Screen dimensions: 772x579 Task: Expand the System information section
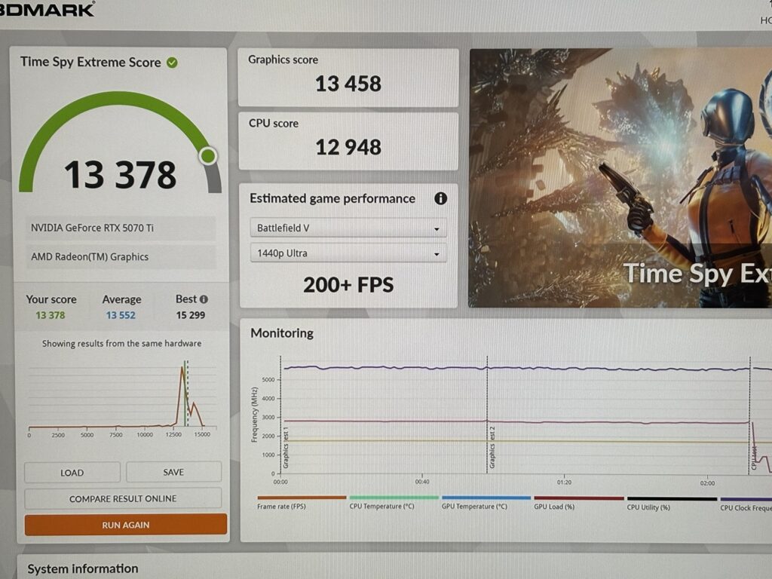(83, 568)
